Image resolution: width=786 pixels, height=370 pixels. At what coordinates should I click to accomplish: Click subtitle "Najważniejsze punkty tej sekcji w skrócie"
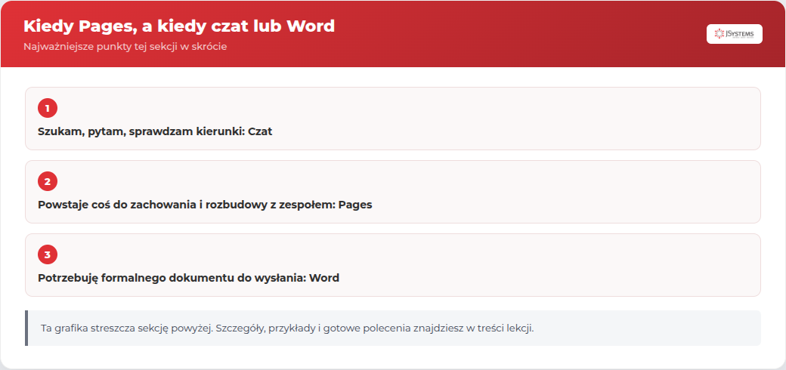point(125,47)
